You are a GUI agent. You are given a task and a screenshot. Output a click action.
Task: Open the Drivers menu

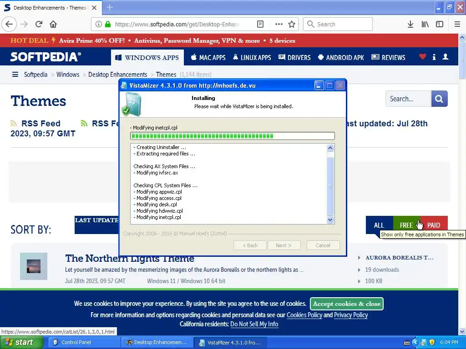tap(294, 57)
